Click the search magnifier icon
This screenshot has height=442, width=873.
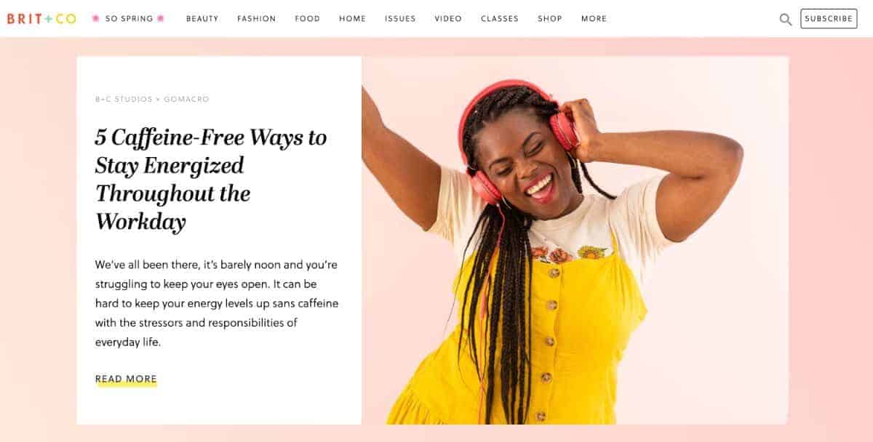786,20
